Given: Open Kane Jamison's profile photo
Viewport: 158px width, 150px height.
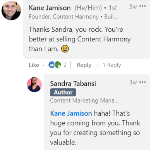Looking at the screenshot, I should click(11, 10).
